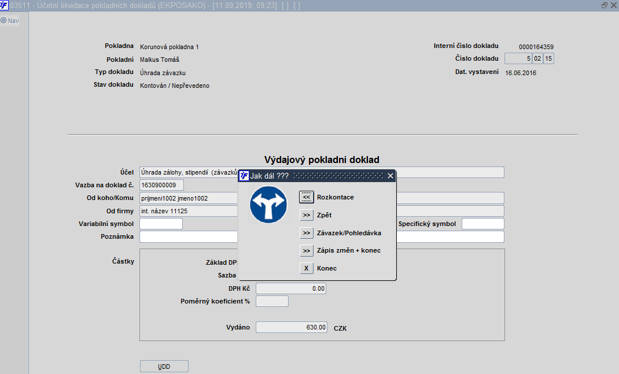619x374 pixels.
Task: Click the Poměrný koeficient % field
Action: coord(272,301)
